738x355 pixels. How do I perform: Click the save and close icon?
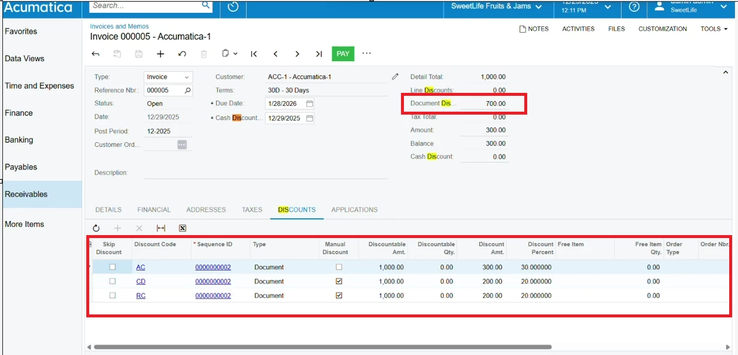pyautogui.click(x=117, y=53)
